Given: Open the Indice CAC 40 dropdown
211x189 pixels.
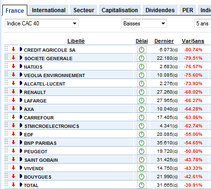Looking at the screenshot, I should pos(41,24).
